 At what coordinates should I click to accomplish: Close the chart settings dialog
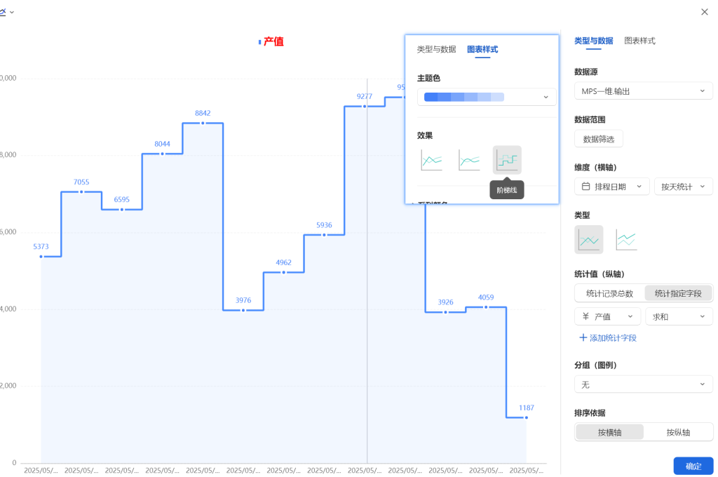coord(704,12)
